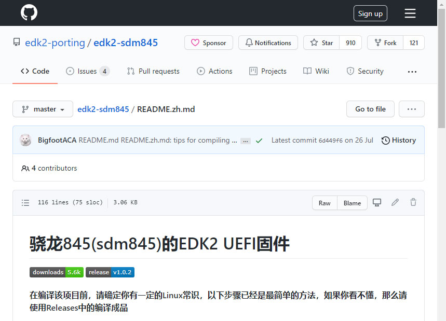This screenshot has width=446, height=321.
Task: Toggle Star on this repository
Action: pyautogui.click(x=320, y=43)
